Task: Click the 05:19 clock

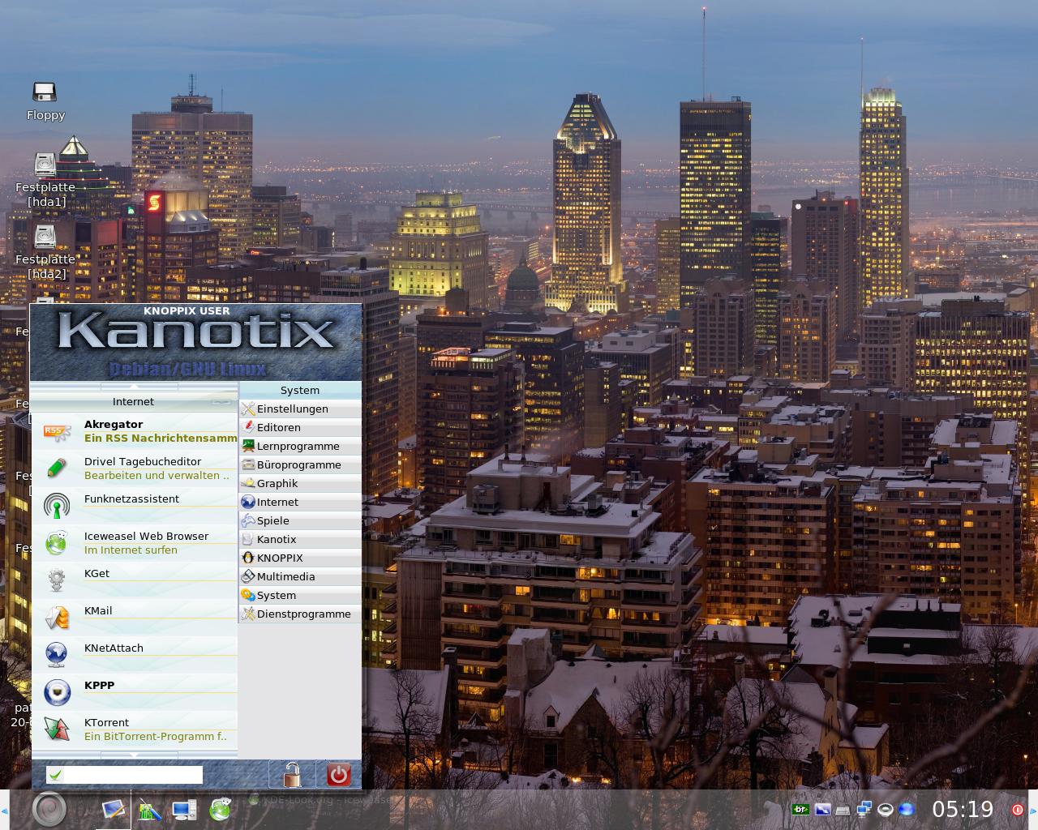Action: (x=963, y=809)
